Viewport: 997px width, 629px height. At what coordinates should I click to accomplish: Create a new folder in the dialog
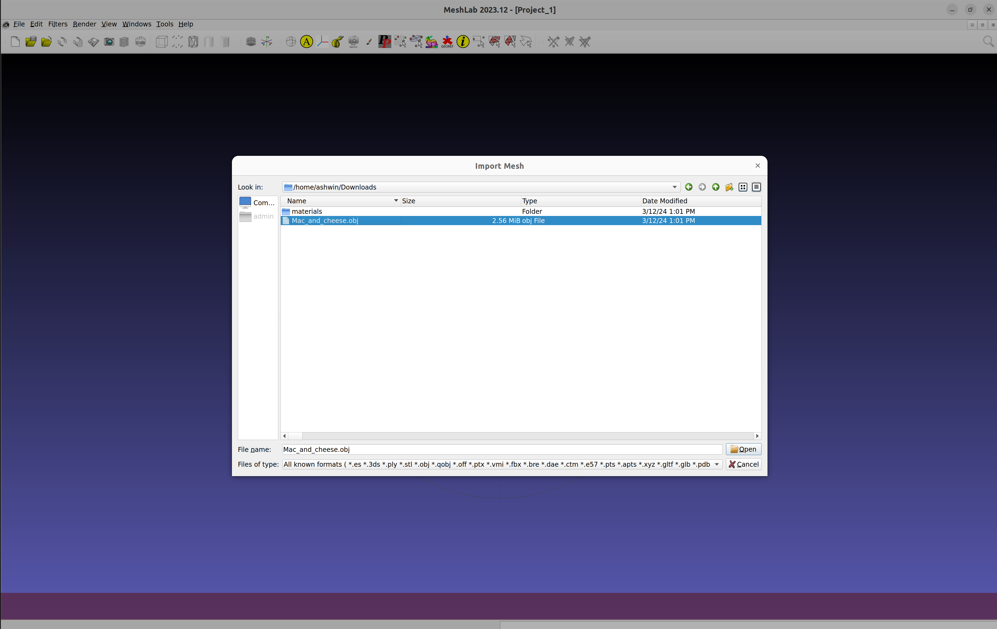pyautogui.click(x=729, y=187)
